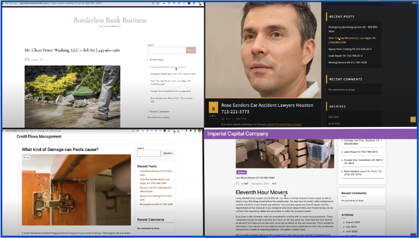Open the yellow Law Firm category link
The height and width of the screenshot is (238, 419).
[x=241, y=119]
